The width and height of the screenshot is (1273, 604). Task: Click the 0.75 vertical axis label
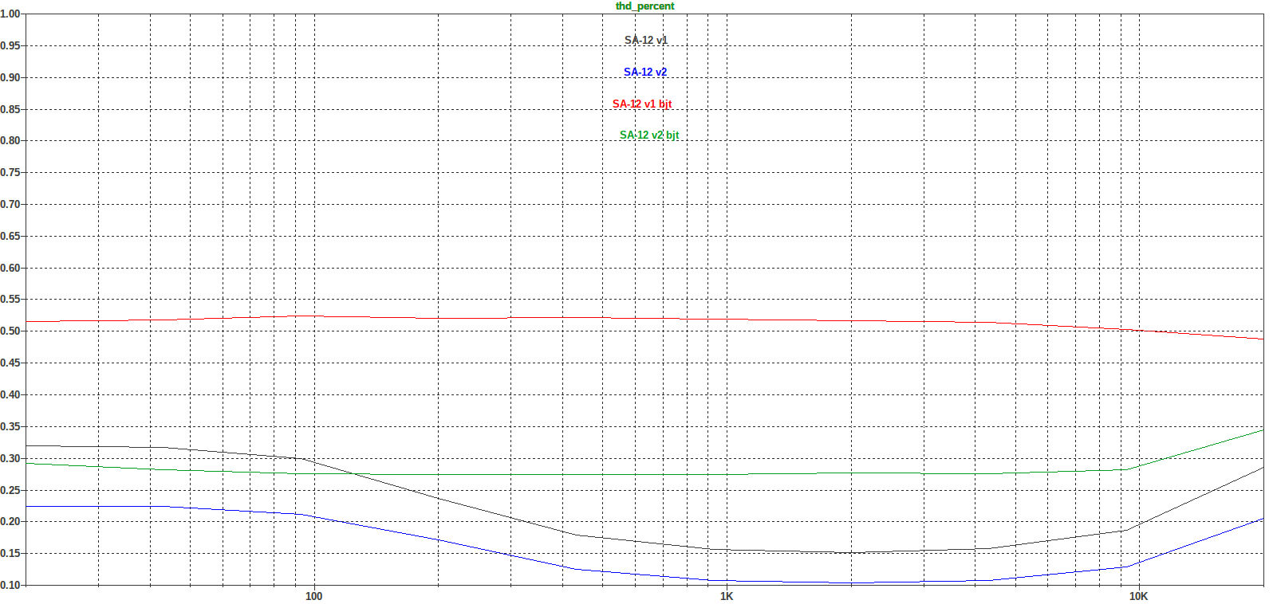[10, 172]
